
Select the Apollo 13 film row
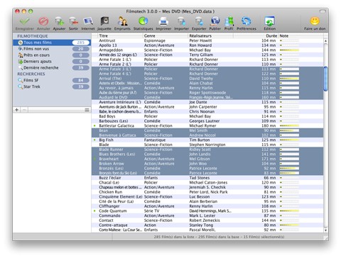207,45
